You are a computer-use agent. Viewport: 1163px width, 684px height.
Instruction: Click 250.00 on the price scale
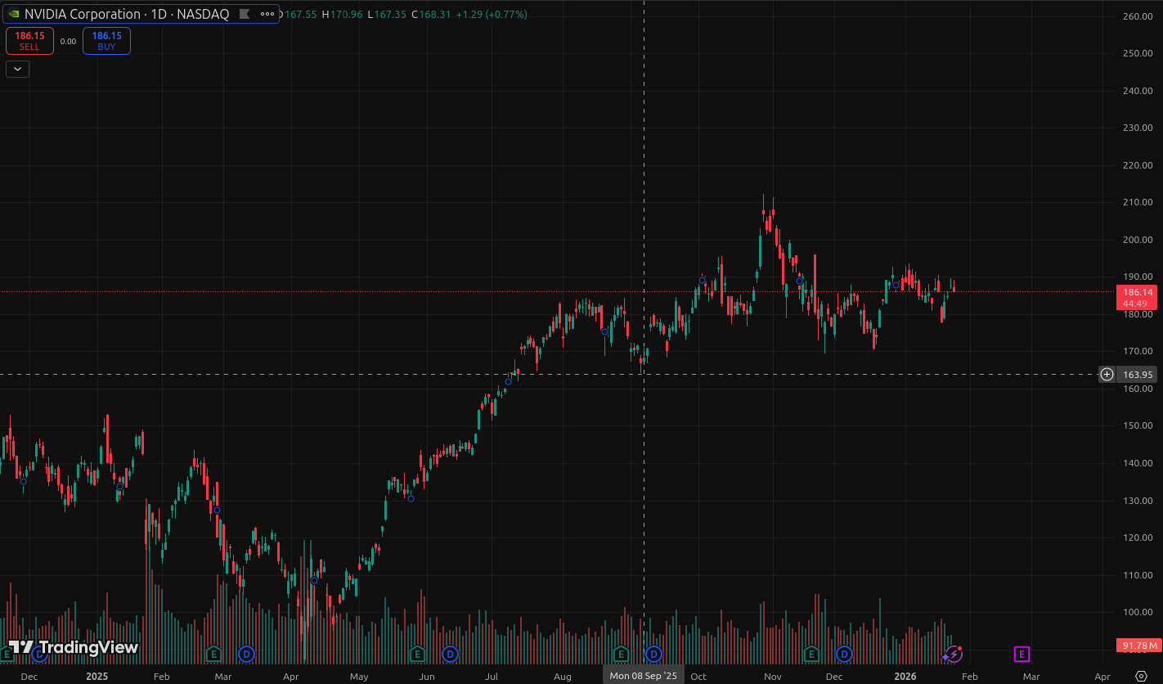point(1138,53)
